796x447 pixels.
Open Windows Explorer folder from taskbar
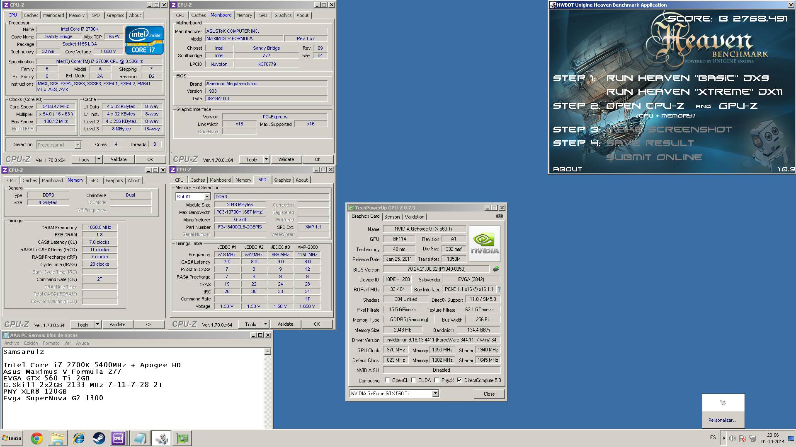(58, 438)
